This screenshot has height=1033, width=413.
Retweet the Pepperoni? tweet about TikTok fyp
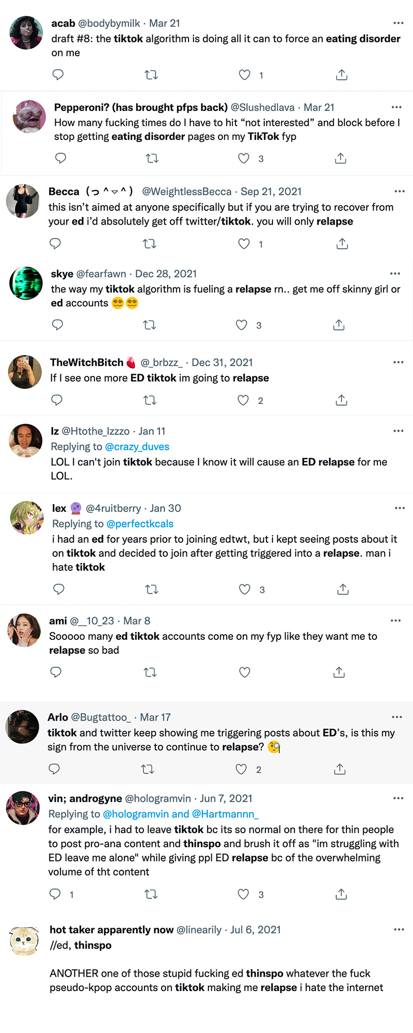[x=152, y=158]
